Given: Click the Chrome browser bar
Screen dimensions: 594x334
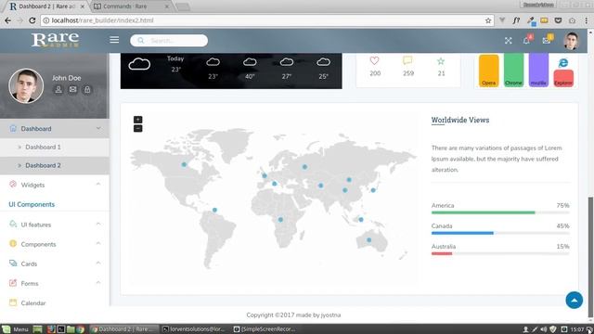Looking at the screenshot, I should [x=513, y=70].
